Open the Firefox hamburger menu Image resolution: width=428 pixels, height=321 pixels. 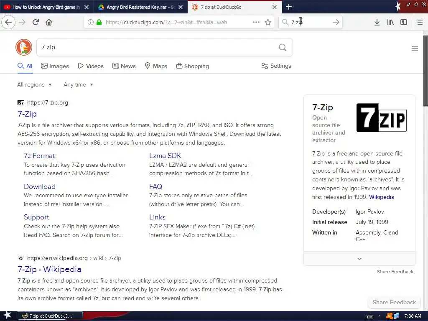[420, 22]
